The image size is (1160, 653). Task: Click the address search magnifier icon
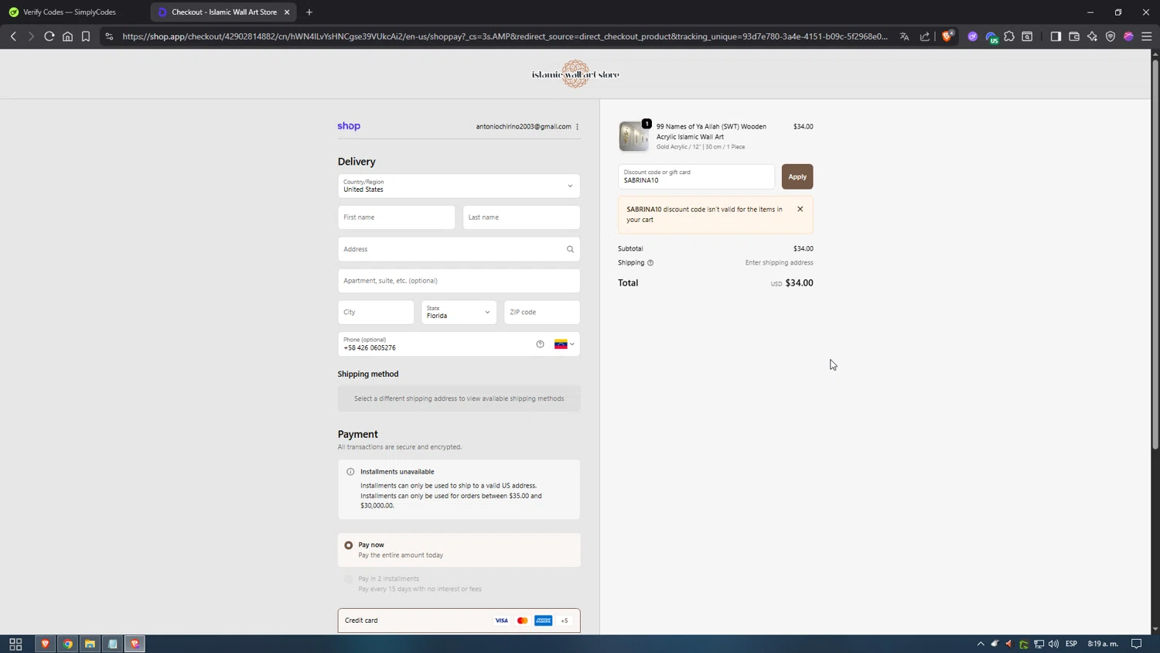(x=570, y=249)
